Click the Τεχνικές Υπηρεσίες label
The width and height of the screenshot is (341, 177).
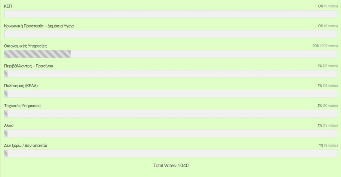pyautogui.click(x=22, y=106)
